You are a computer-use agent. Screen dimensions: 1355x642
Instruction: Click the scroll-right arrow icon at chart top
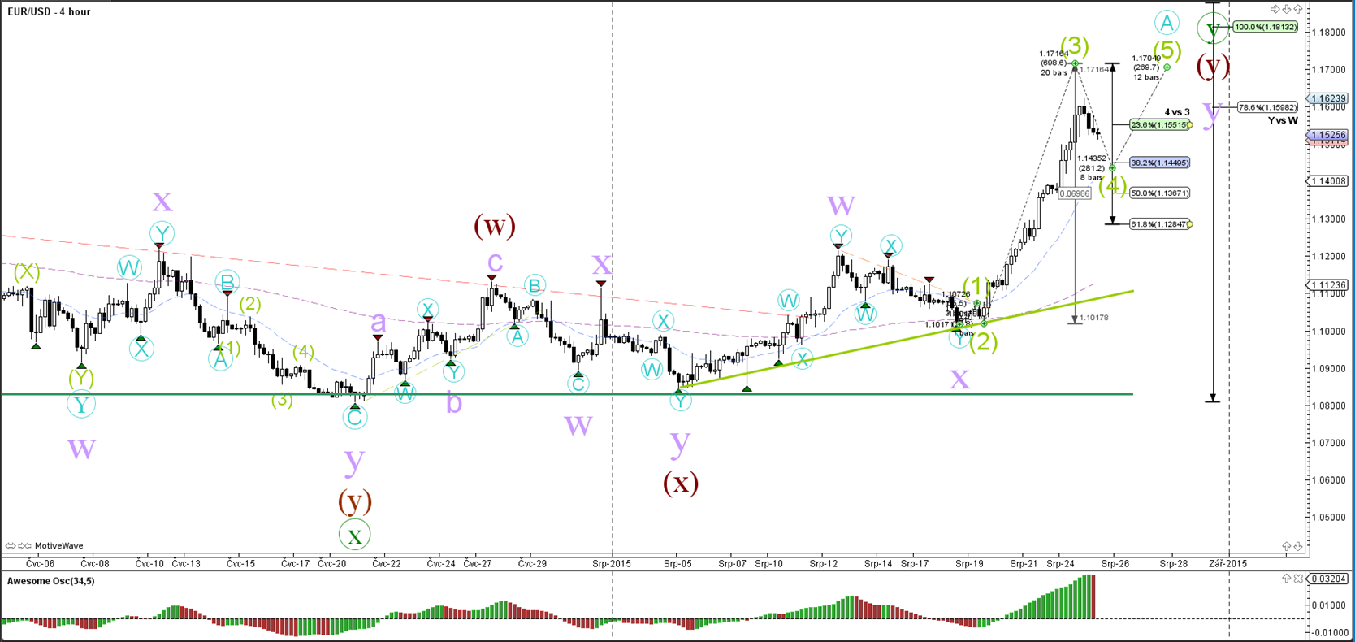click(x=1275, y=9)
